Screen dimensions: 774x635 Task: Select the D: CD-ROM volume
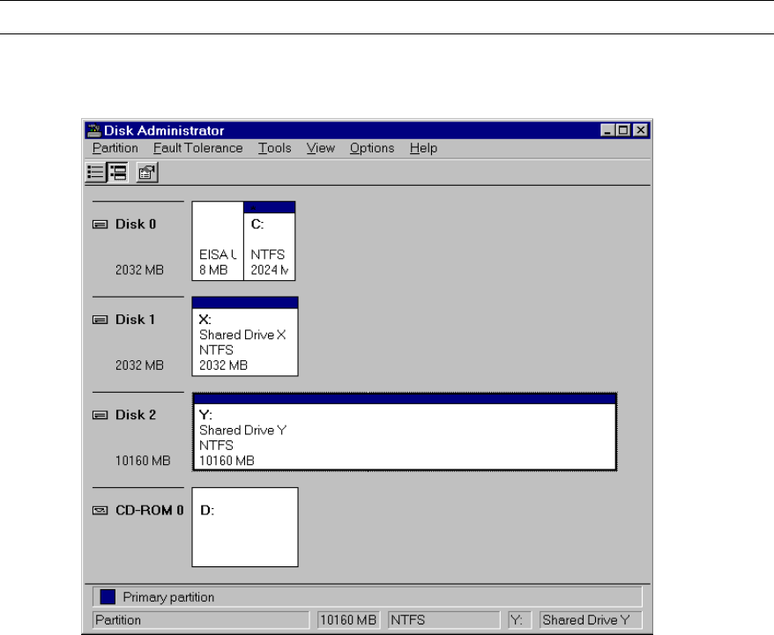pyautogui.click(x=244, y=528)
